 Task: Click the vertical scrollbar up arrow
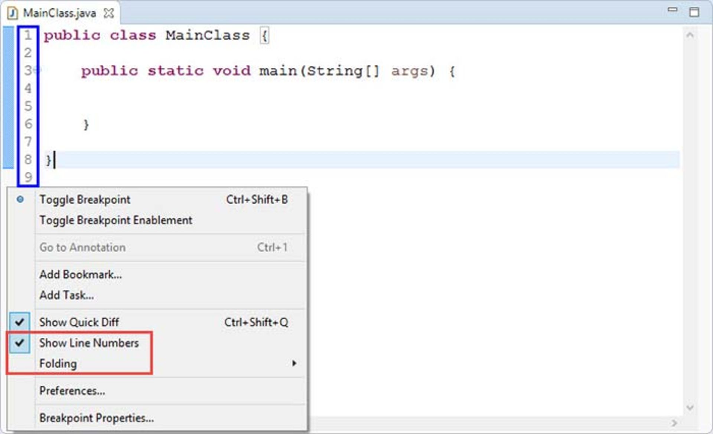(690, 36)
